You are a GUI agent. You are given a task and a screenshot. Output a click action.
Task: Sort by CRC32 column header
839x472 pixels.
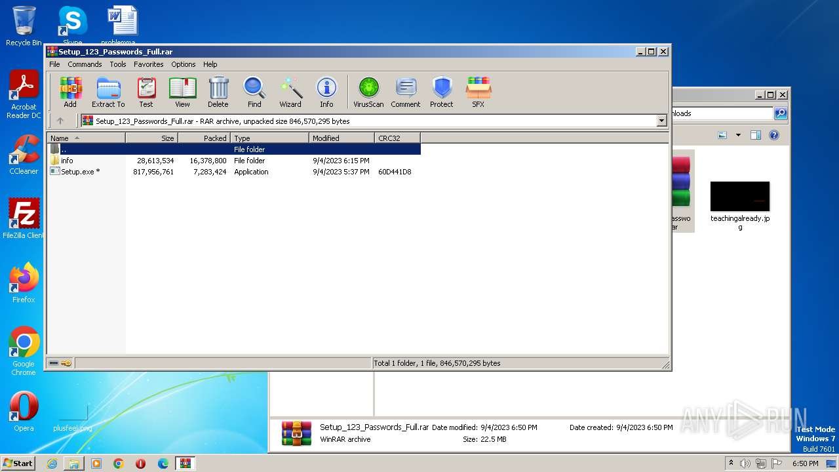(x=397, y=138)
